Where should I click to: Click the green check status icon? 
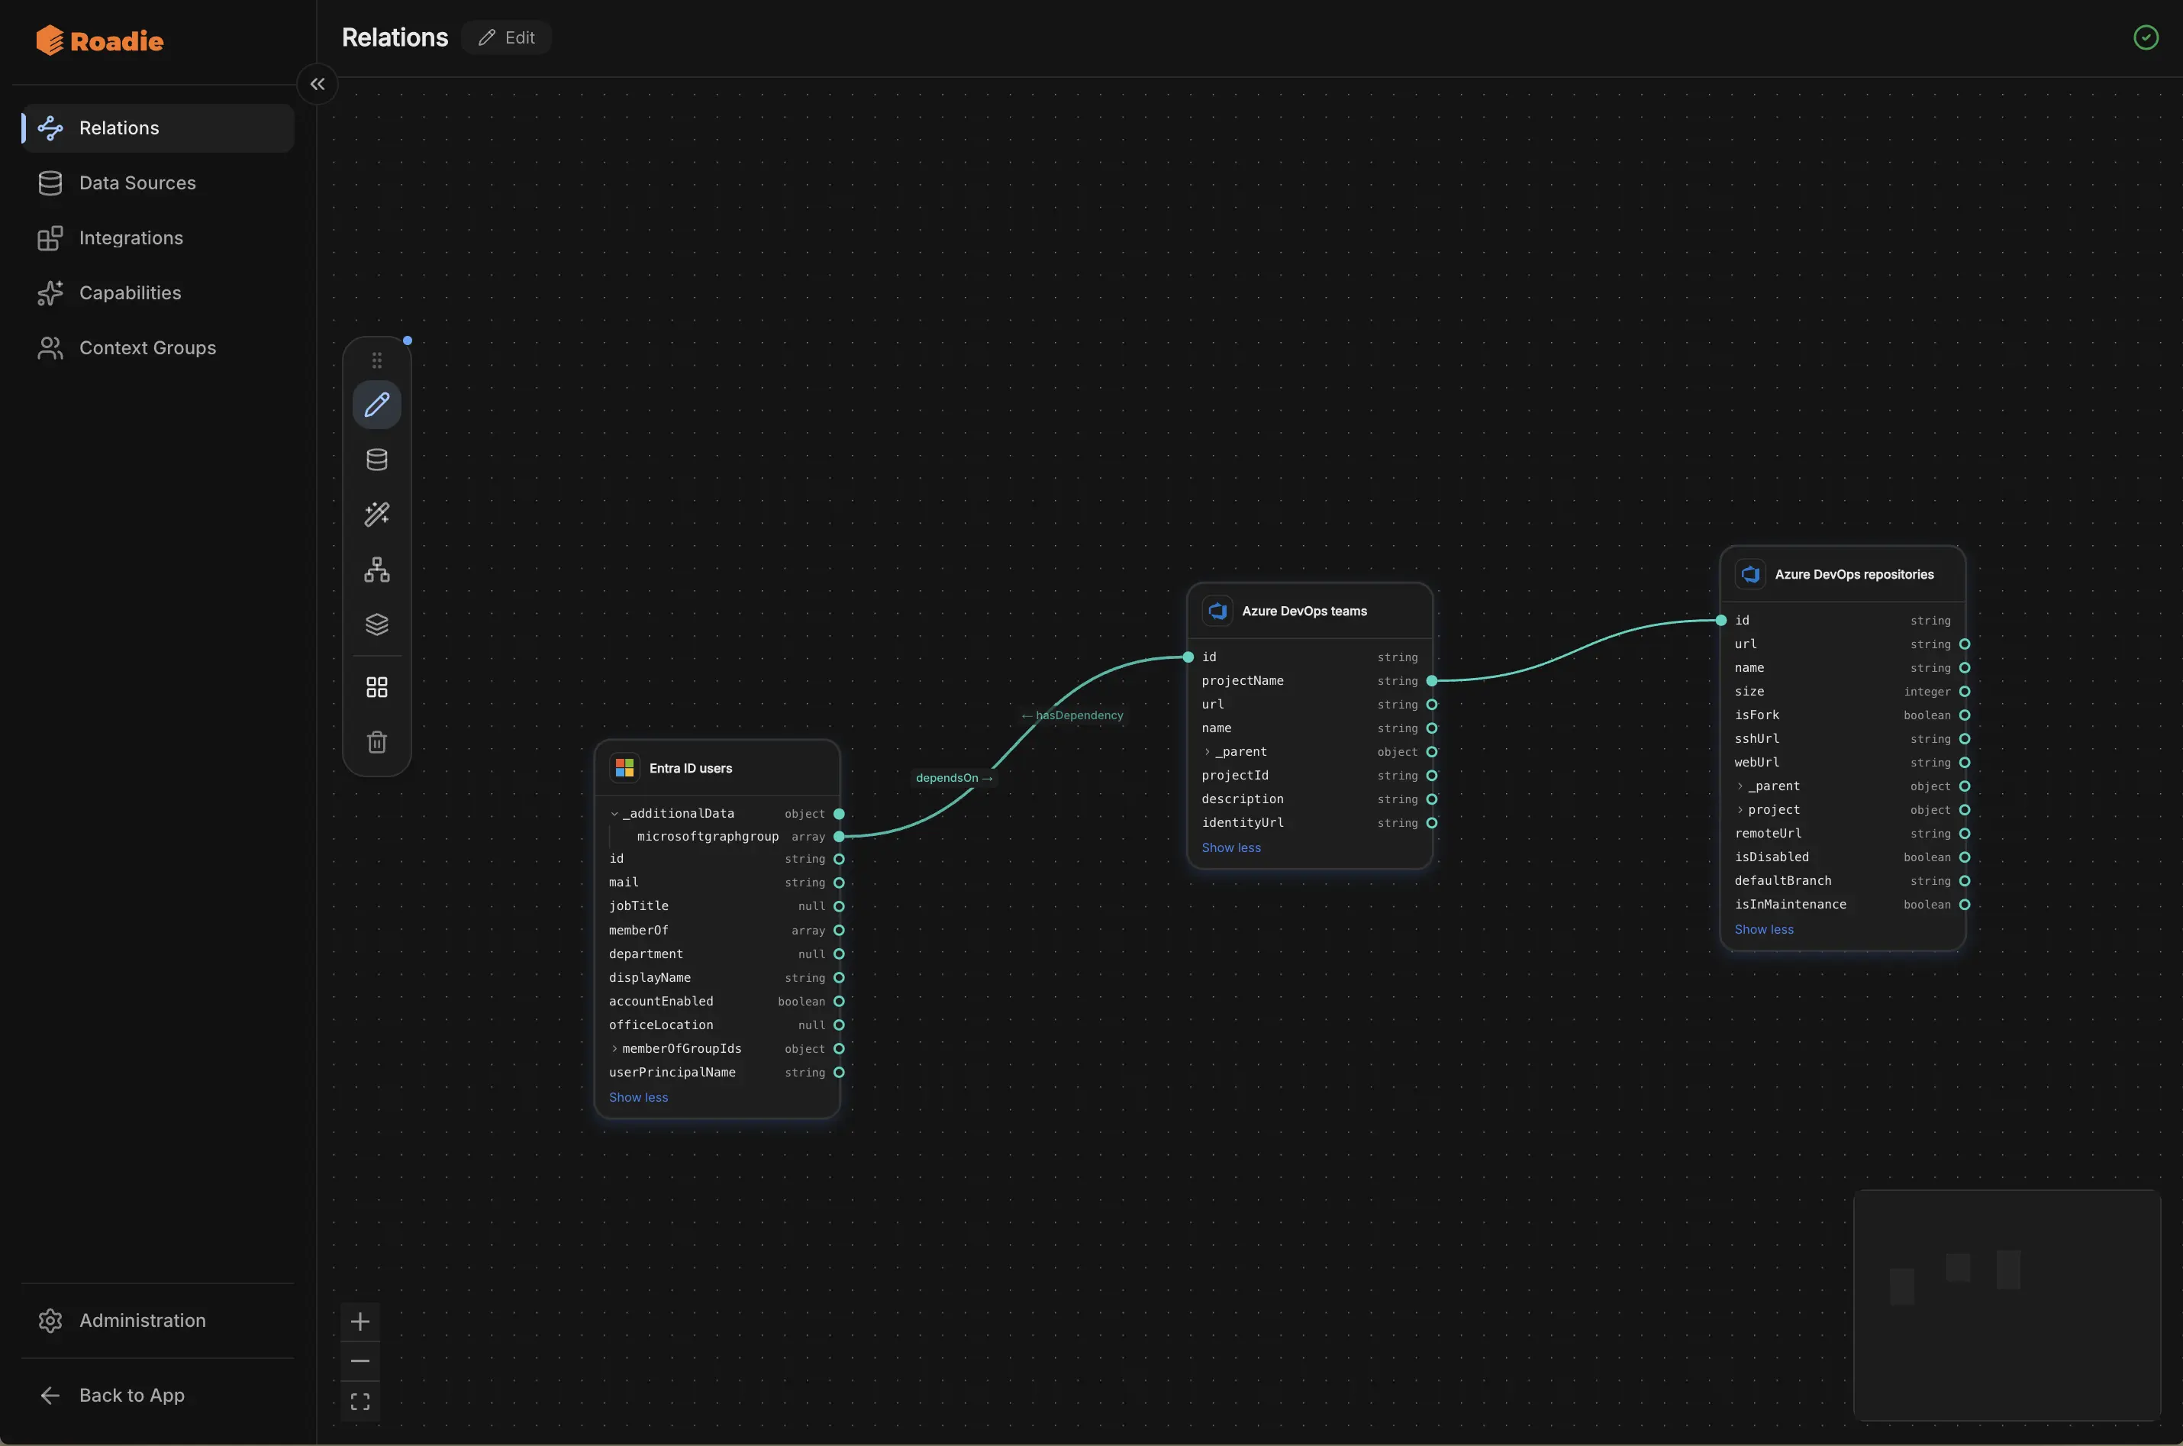pyautogui.click(x=2145, y=37)
